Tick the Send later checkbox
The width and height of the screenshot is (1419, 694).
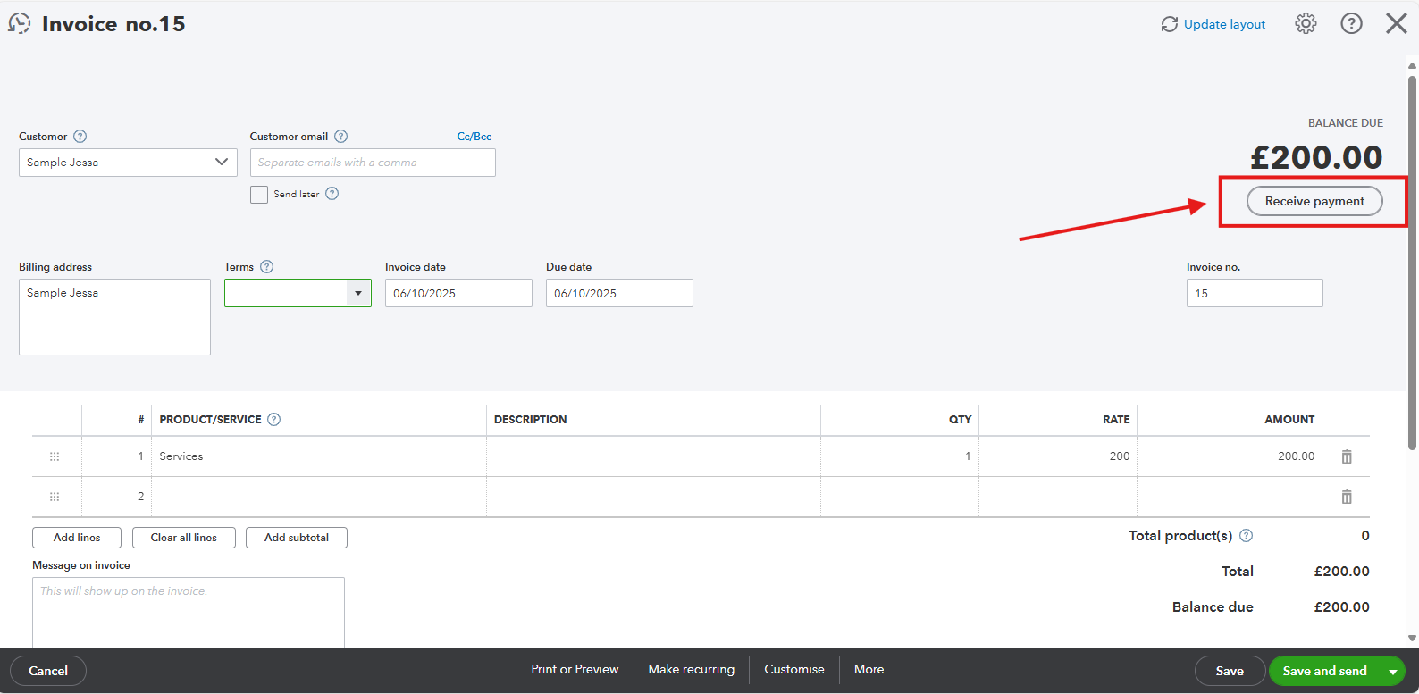click(x=259, y=195)
